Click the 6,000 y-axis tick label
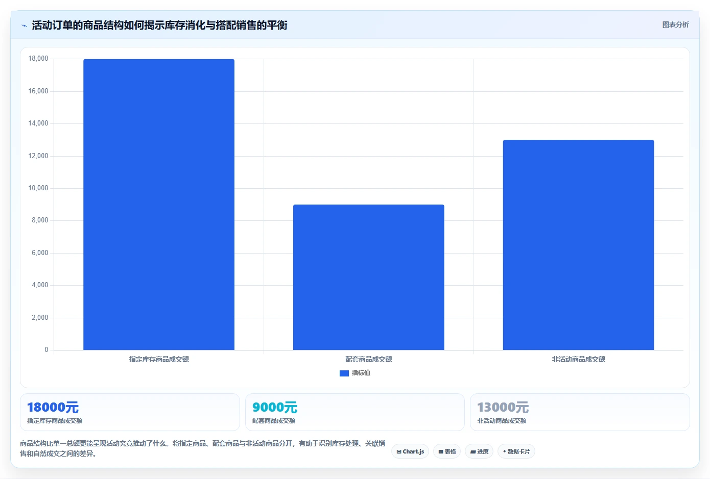710x479 pixels. [x=40, y=253]
